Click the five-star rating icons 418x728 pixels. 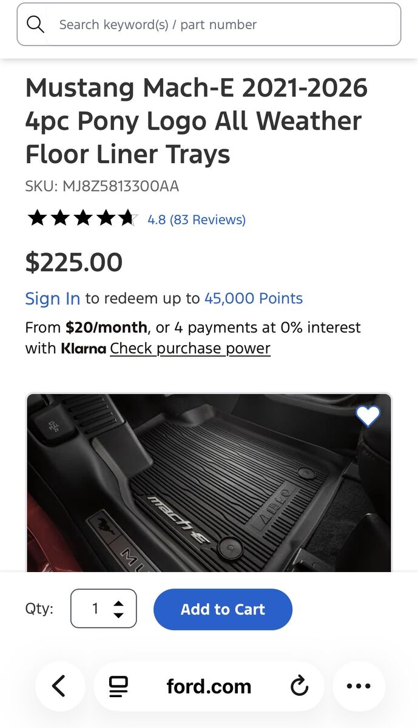(x=82, y=218)
